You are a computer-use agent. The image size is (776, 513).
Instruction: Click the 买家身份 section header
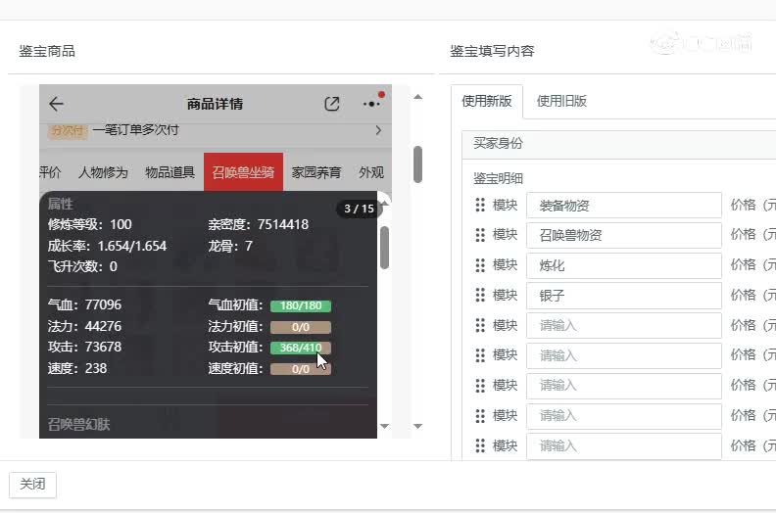[x=618, y=144]
